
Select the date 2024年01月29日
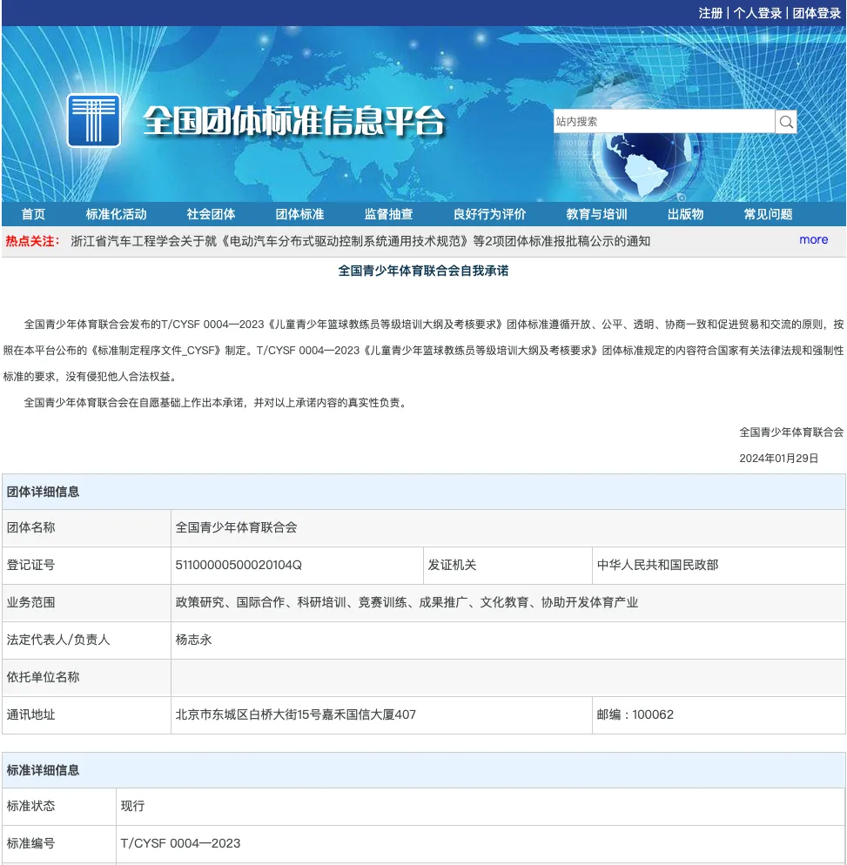pyautogui.click(x=778, y=459)
